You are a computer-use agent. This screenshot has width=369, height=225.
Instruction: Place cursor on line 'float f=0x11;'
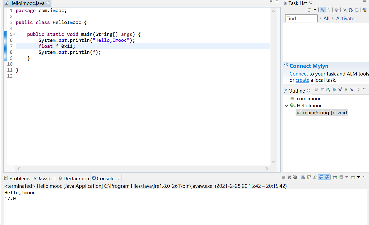[x=57, y=46]
